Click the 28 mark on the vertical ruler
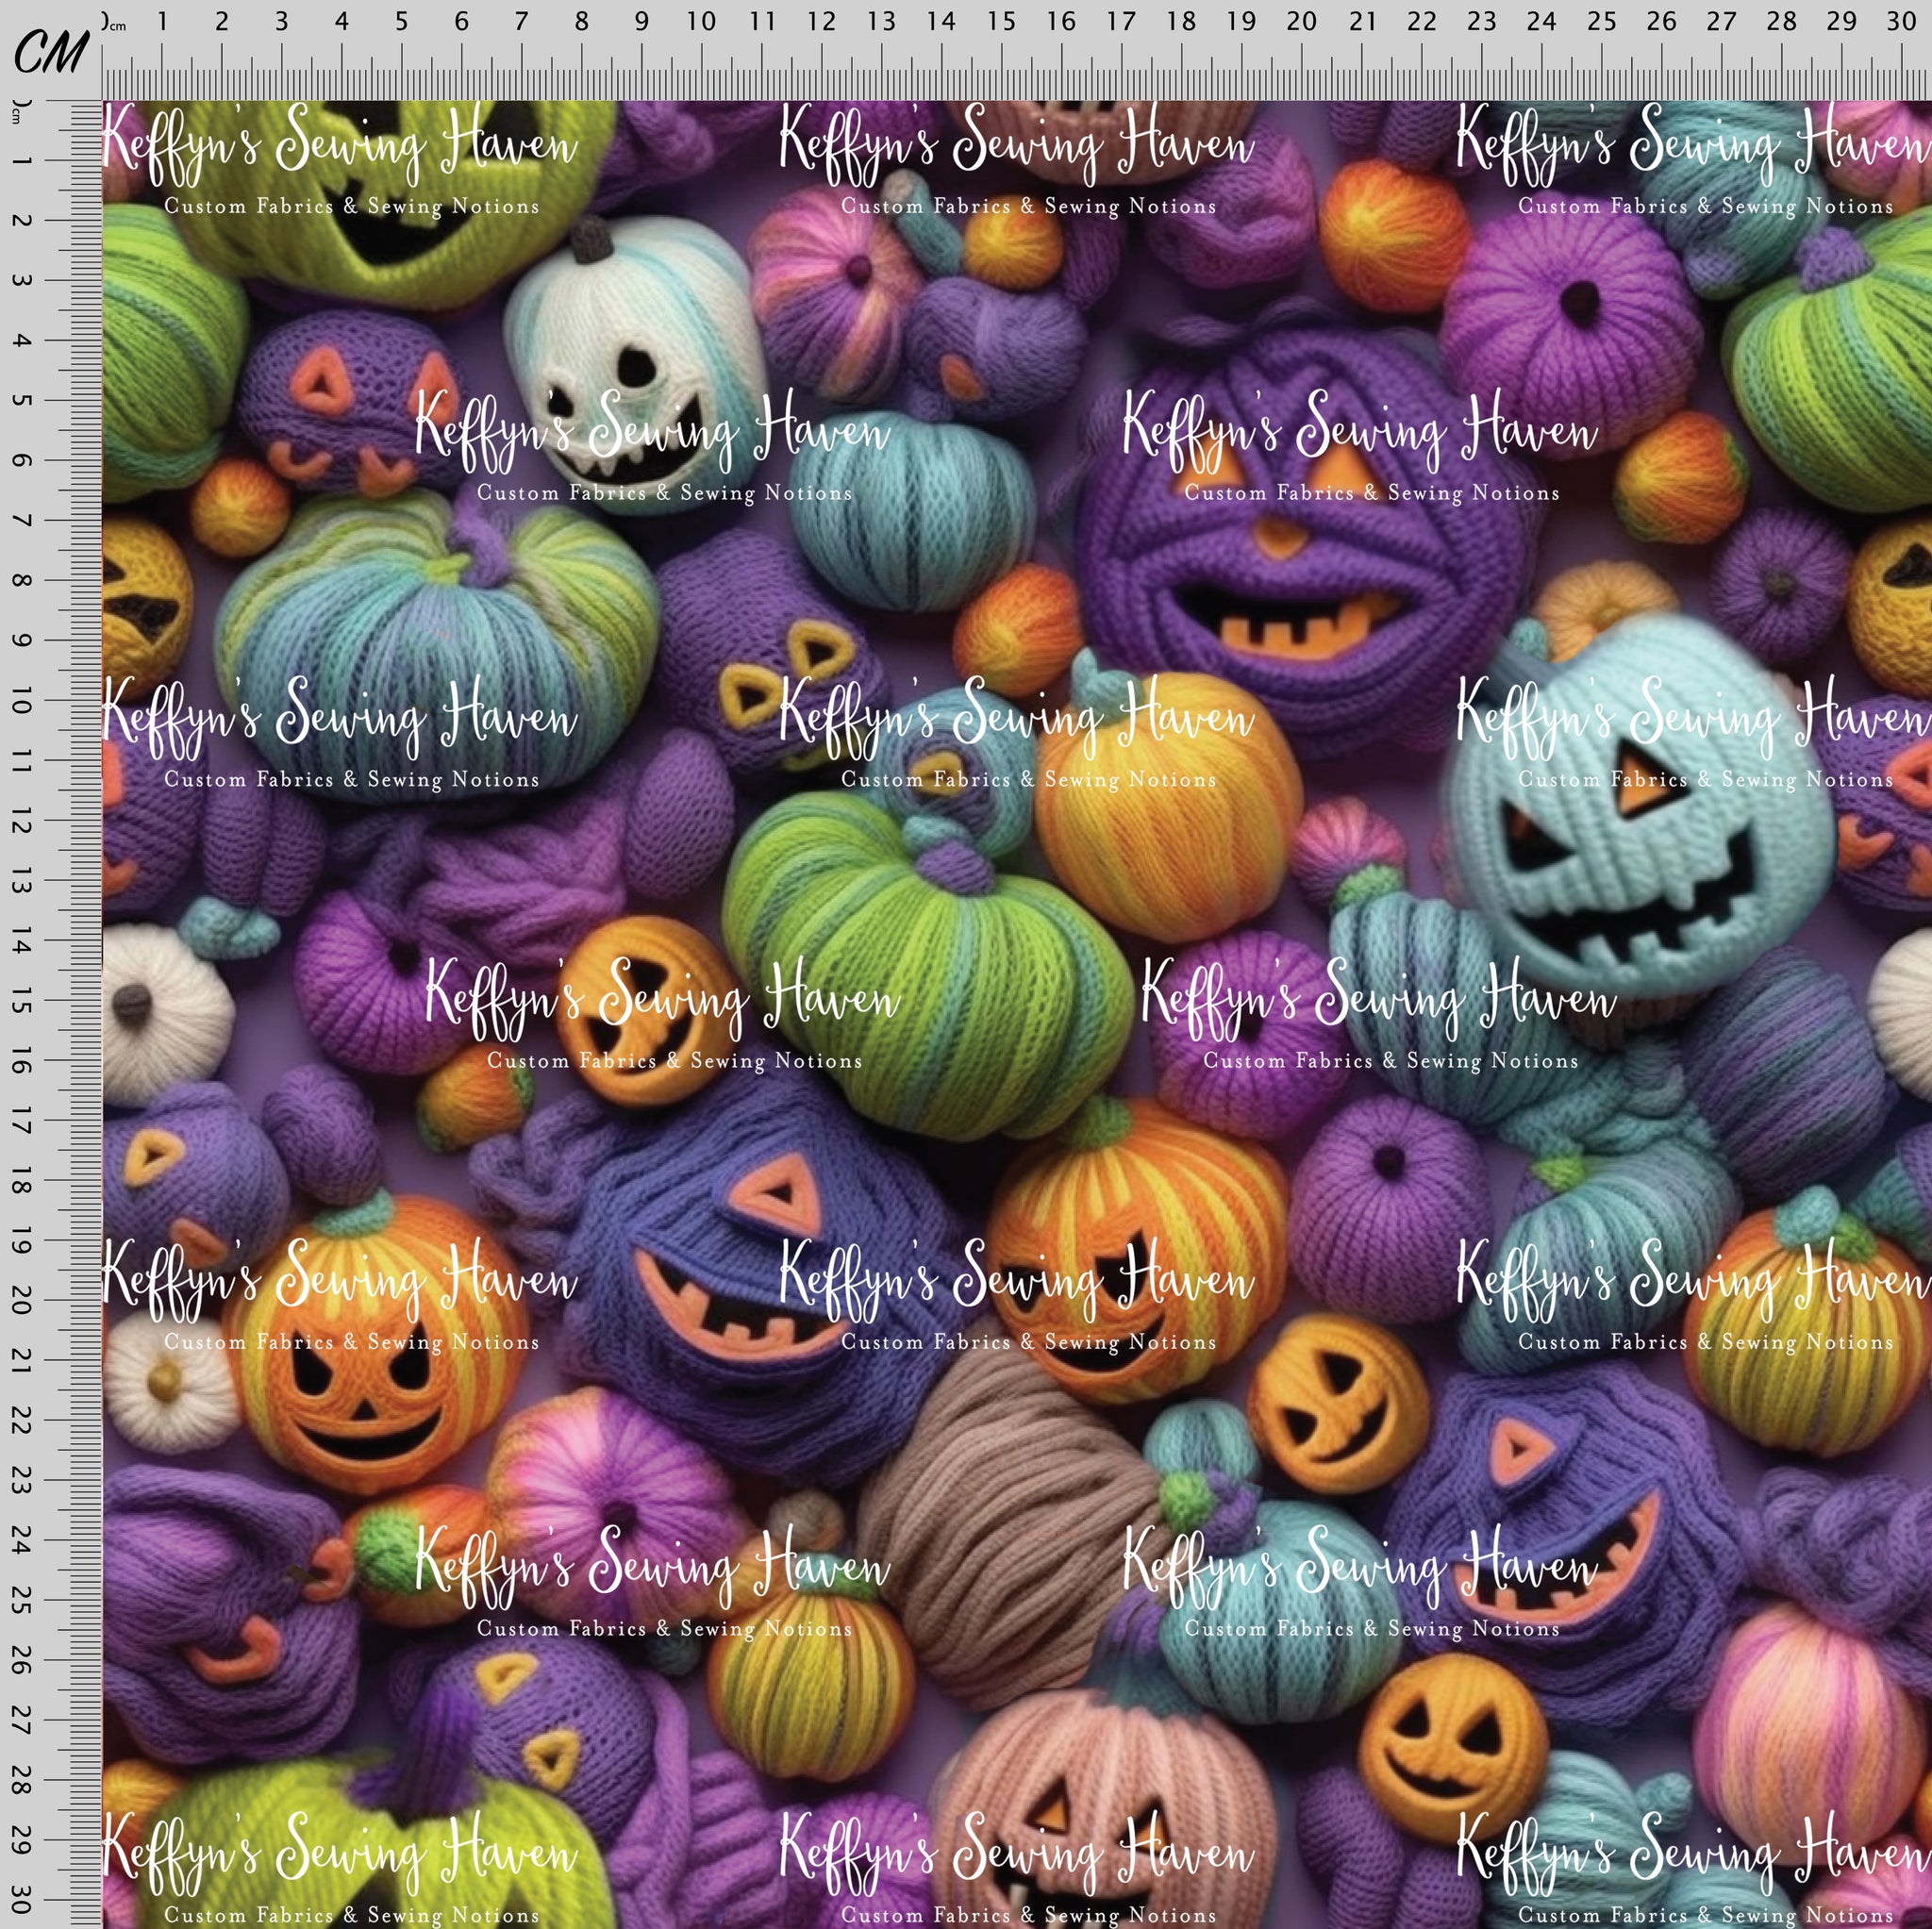Image resolution: width=1932 pixels, height=1929 pixels. click(x=21, y=1780)
